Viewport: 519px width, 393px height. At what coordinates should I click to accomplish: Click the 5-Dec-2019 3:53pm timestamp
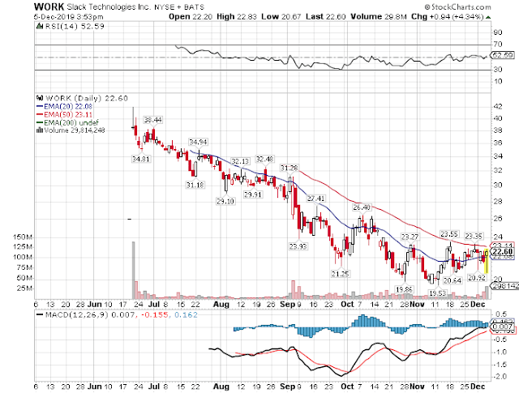[68, 17]
